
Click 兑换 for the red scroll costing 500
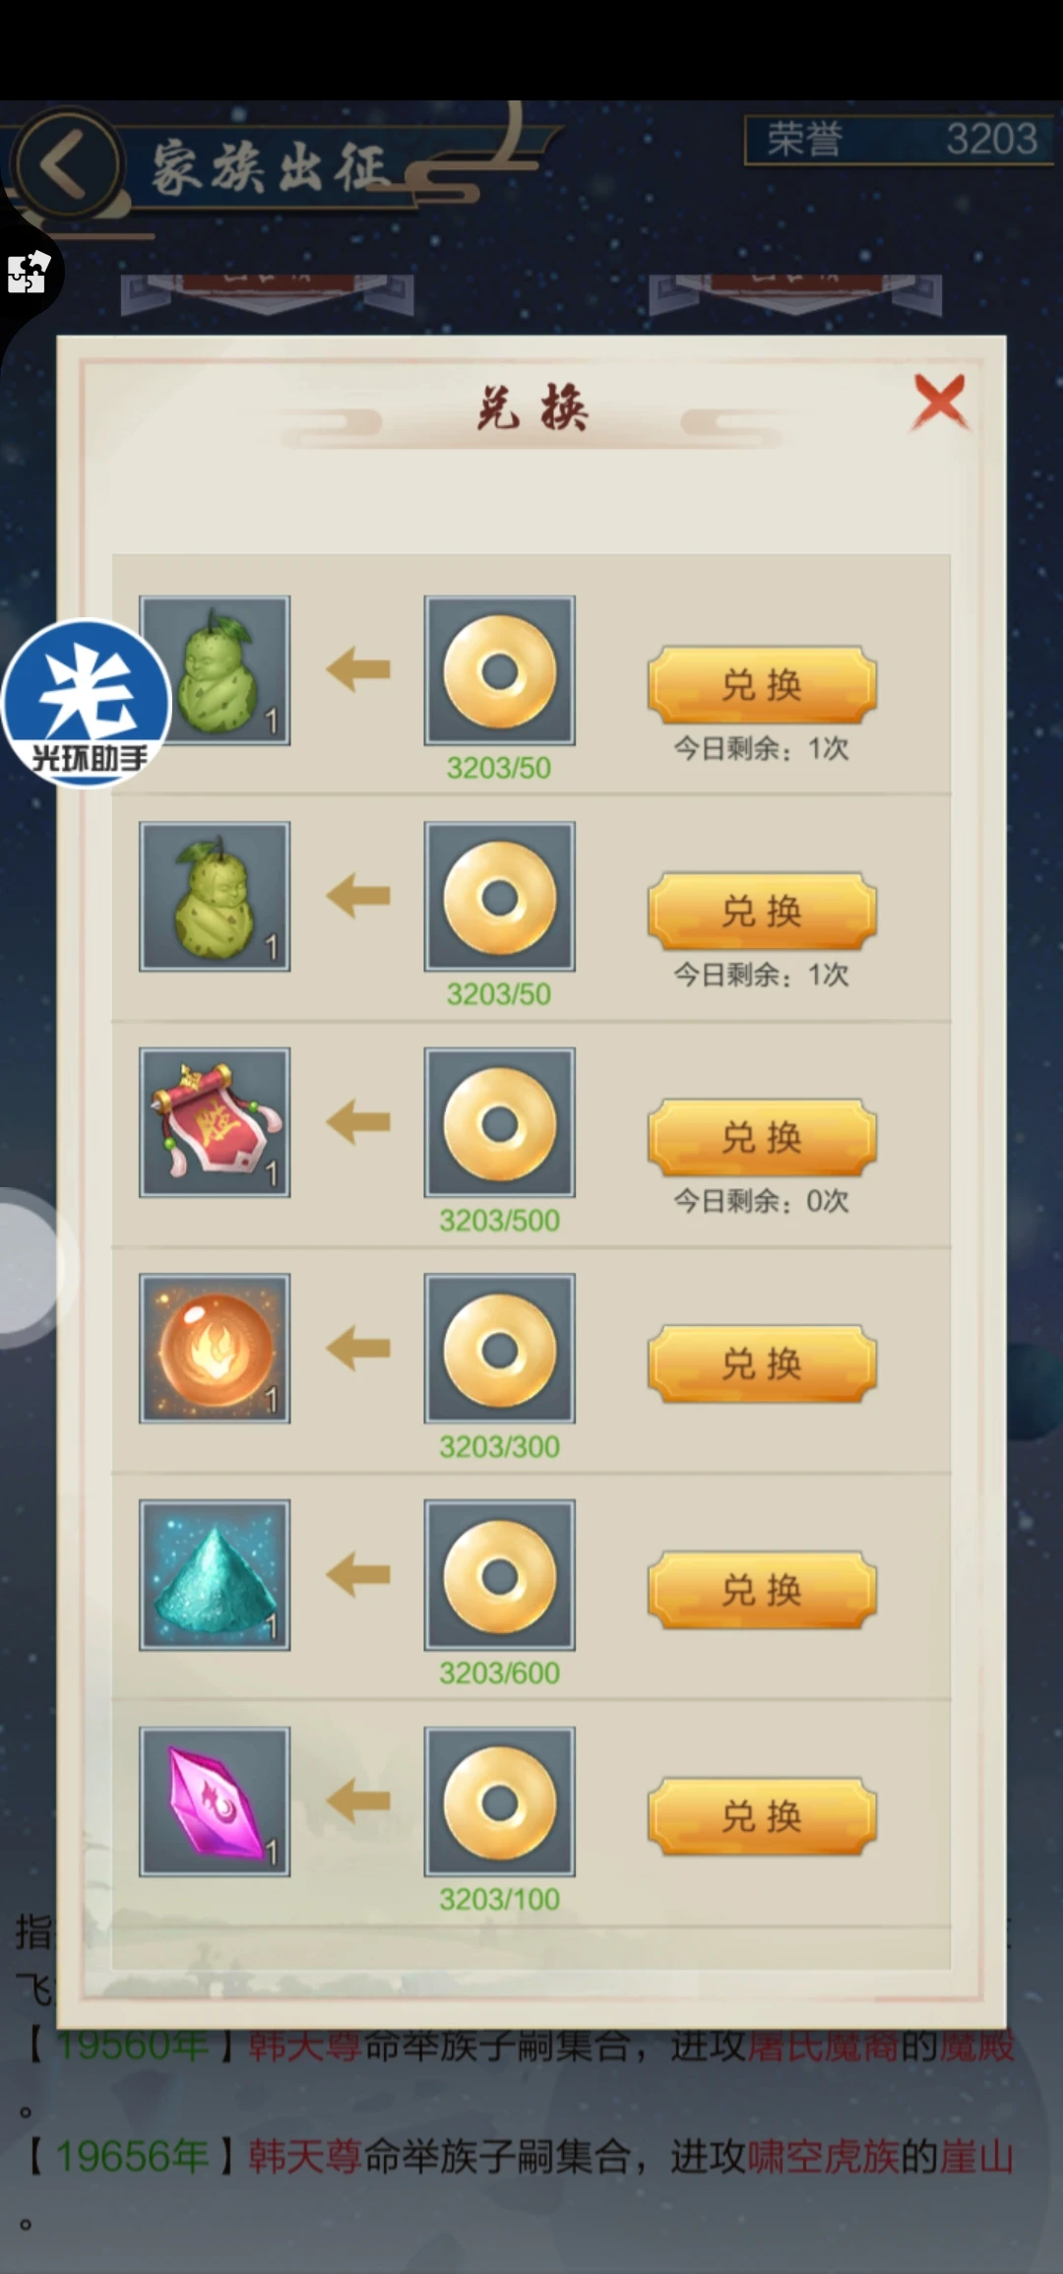762,1137
